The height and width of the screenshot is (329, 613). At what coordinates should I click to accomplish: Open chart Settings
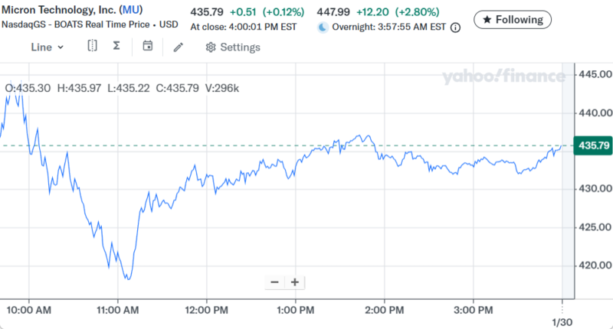[x=233, y=47]
